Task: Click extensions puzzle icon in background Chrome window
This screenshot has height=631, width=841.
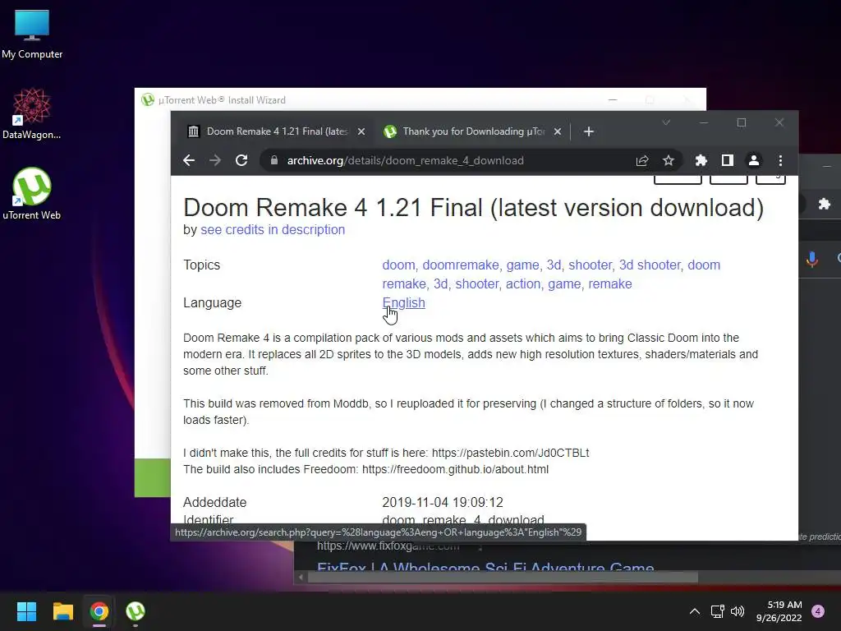Action: tap(825, 204)
